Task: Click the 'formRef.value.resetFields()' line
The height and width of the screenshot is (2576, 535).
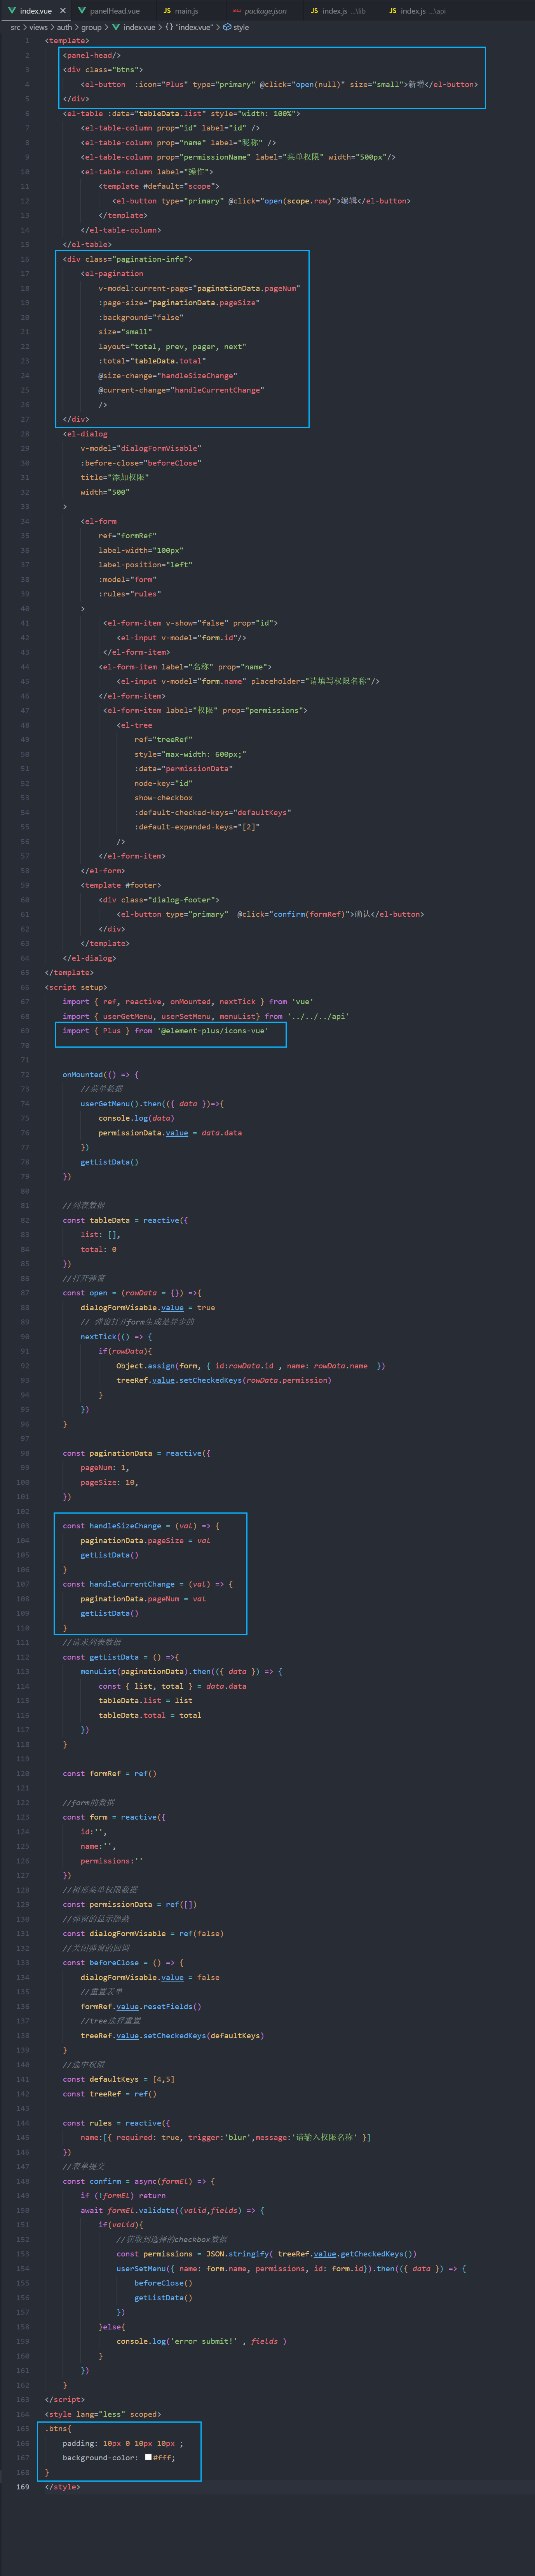Action: [141, 2006]
